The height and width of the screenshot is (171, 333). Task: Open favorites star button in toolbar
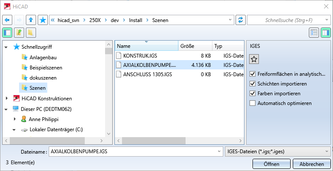pos(43,20)
